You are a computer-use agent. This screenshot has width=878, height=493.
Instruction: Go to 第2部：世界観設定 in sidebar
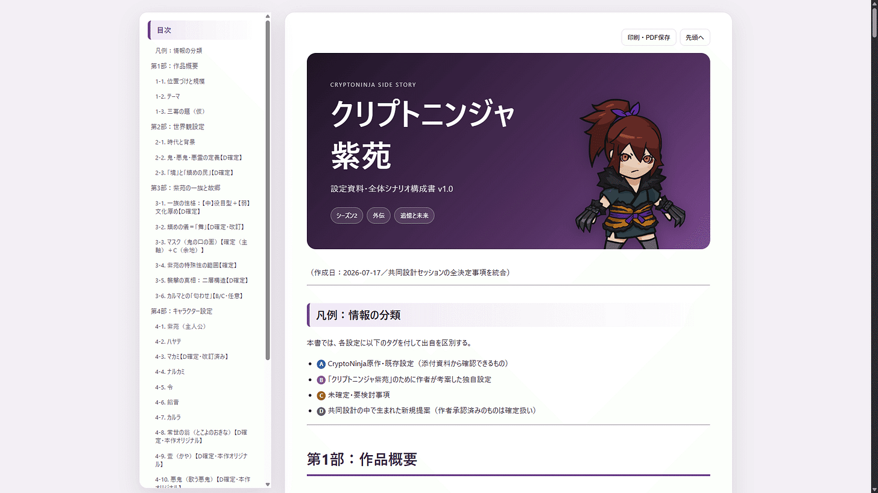pos(177,127)
